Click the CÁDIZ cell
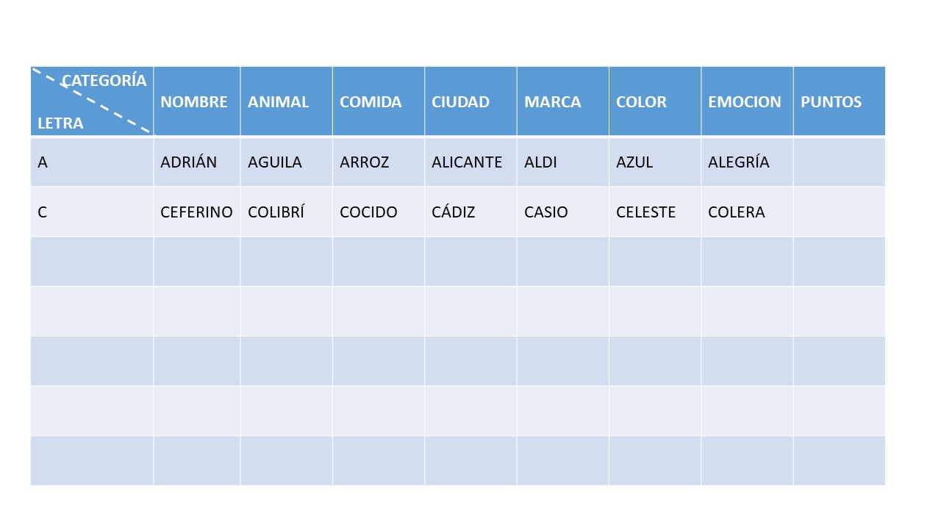The height and width of the screenshot is (529, 941). tap(470, 212)
